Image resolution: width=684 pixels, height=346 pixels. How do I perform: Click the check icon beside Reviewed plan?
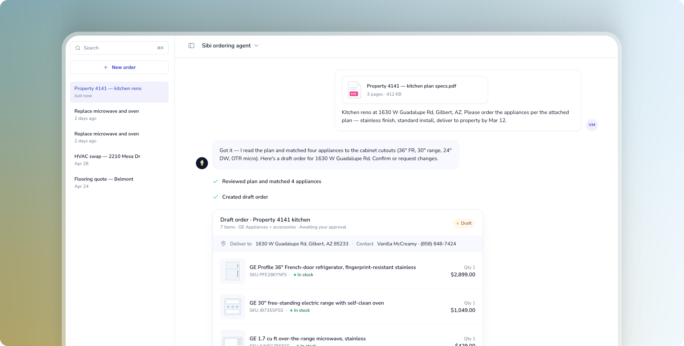point(215,181)
